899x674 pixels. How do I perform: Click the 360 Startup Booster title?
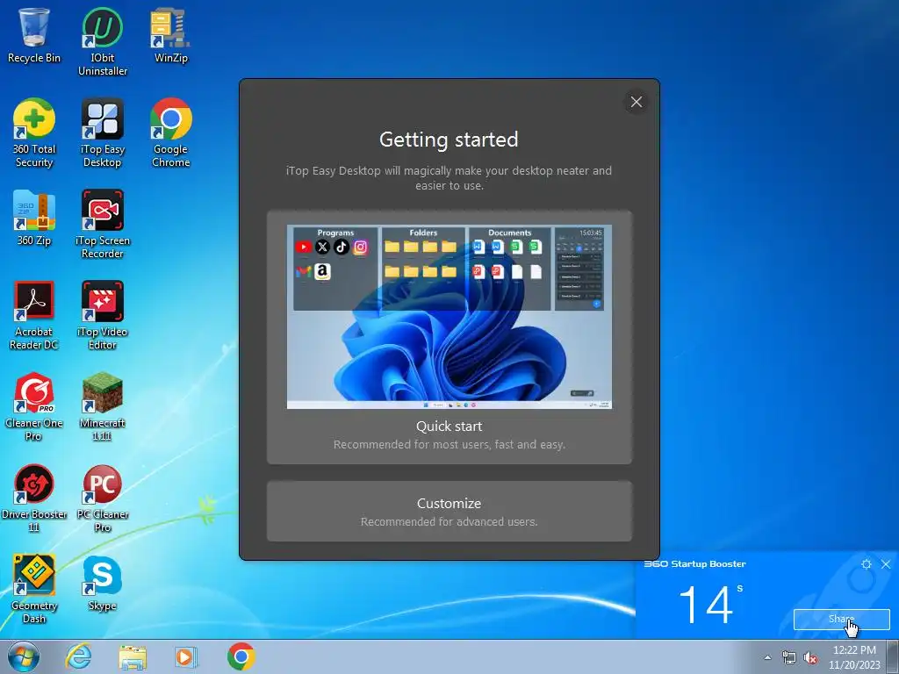tap(695, 564)
